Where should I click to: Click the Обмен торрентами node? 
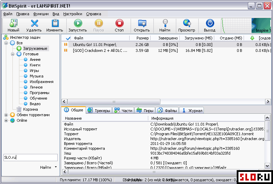click(x=33, y=115)
